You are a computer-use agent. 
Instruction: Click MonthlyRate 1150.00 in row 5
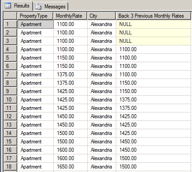[x=70, y=58]
